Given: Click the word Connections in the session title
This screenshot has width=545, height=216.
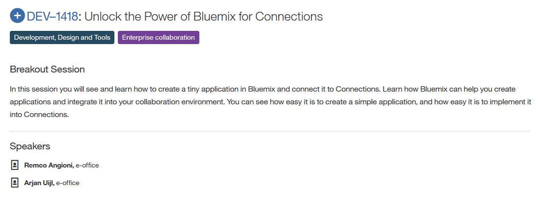Looking at the screenshot, I should pyautogui.click(x=289, y=16).
